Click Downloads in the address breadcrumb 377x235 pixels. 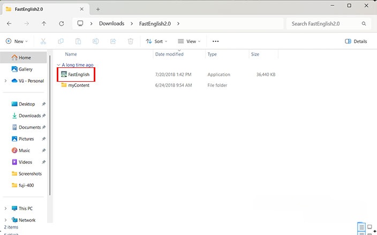(111, 23)
